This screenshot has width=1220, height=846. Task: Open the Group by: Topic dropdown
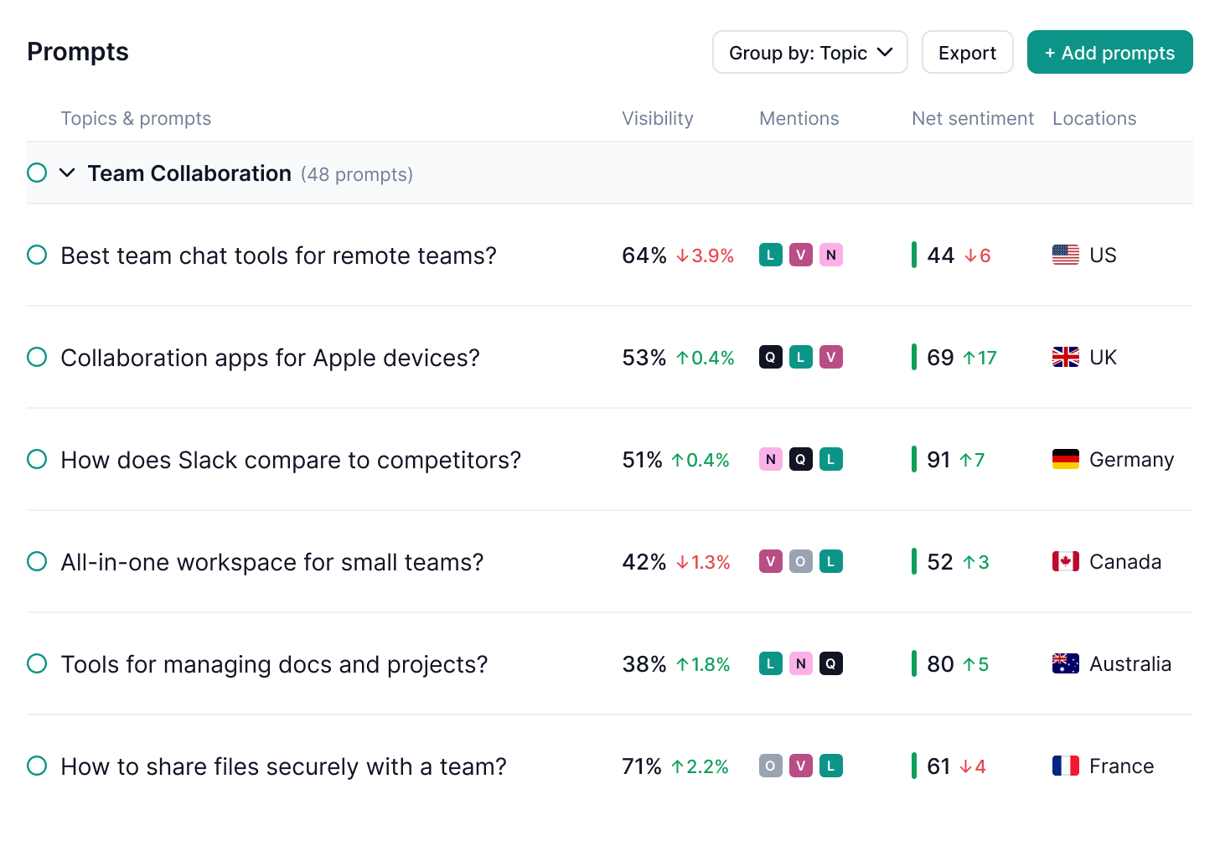[810, 52]
